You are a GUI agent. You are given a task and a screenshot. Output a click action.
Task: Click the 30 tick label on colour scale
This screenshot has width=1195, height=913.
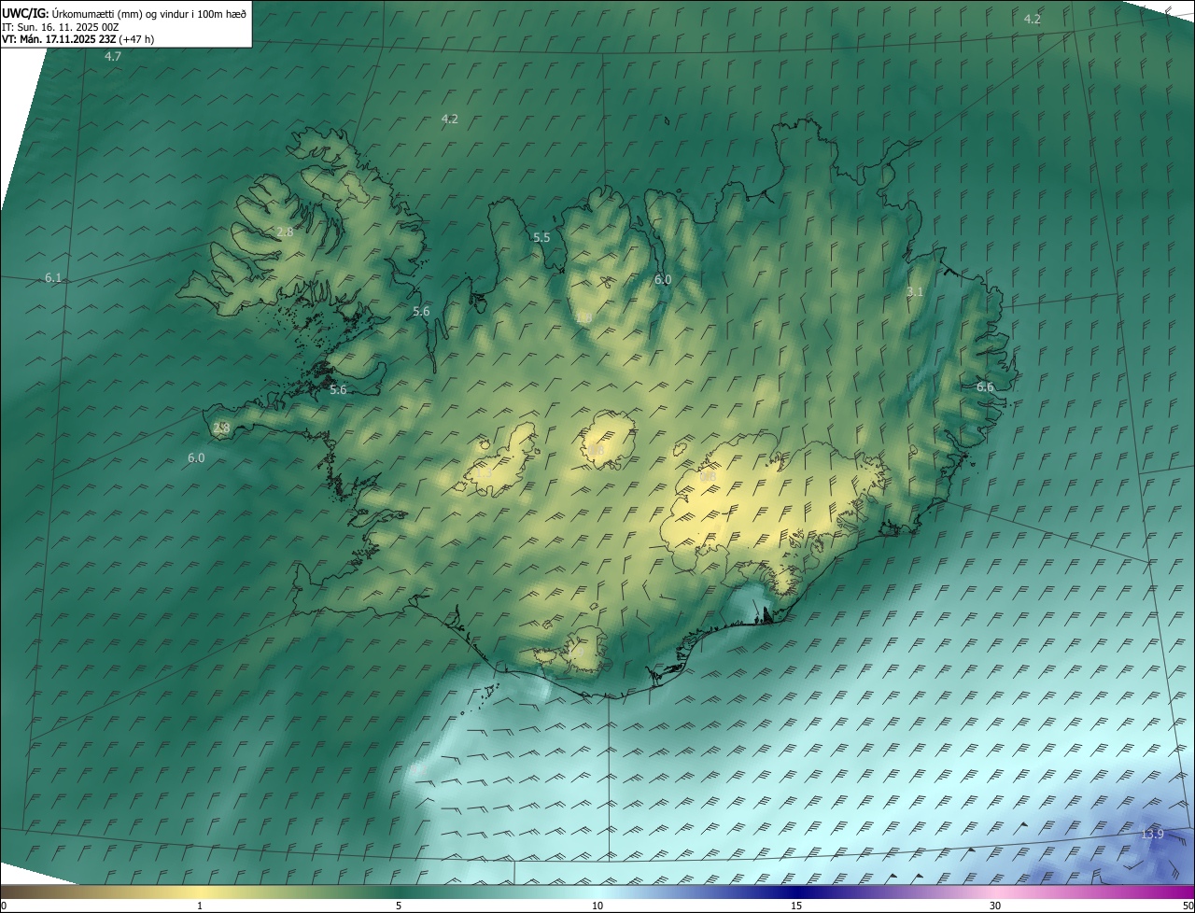(995, 906)
